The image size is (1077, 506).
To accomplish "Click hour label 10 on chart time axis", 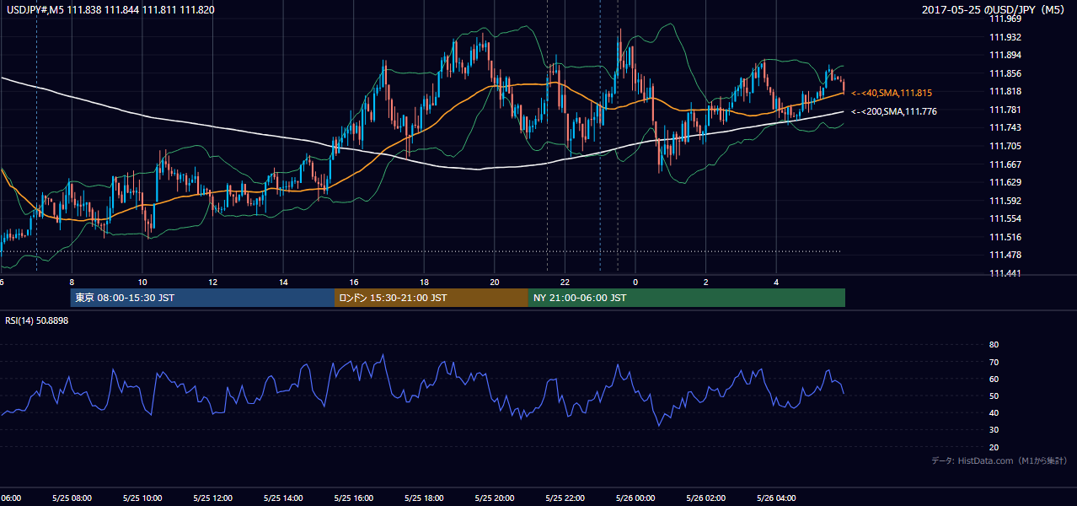I will click(x=142, y=283).
